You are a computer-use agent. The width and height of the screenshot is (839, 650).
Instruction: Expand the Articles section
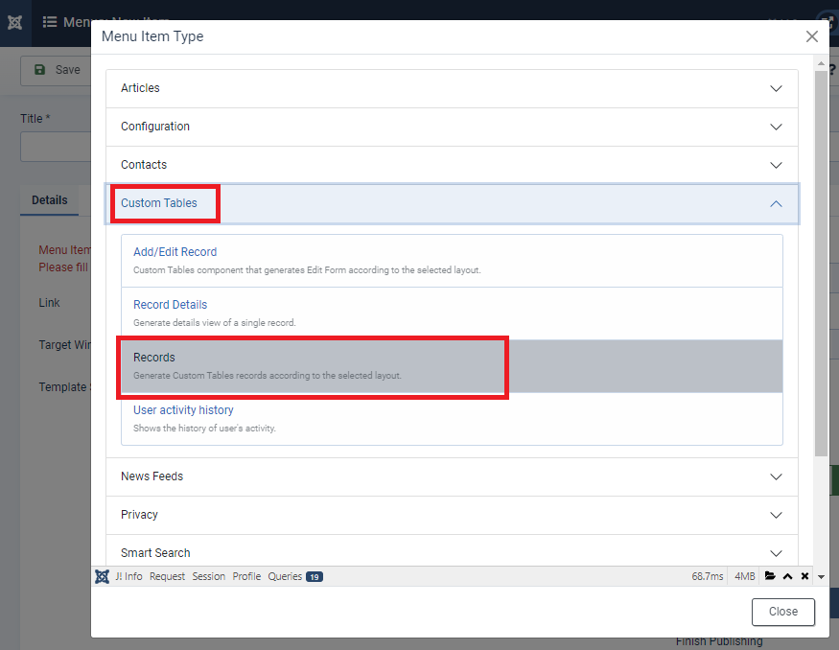[x=452, y=88]
